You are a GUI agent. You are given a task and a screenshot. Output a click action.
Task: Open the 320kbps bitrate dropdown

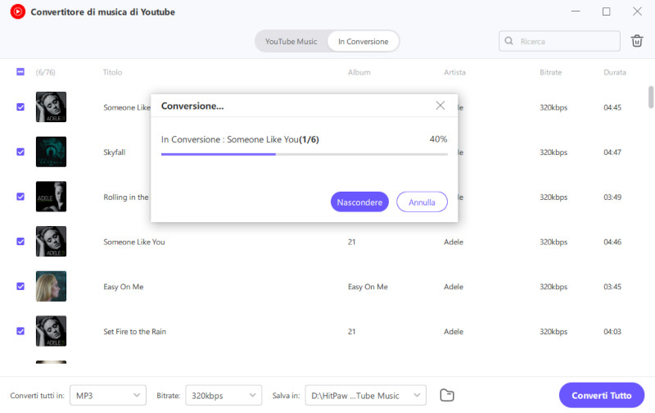[224, 395]
